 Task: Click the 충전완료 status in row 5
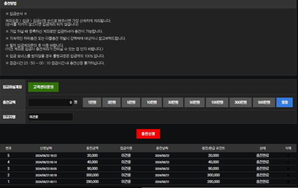point(263,155)
